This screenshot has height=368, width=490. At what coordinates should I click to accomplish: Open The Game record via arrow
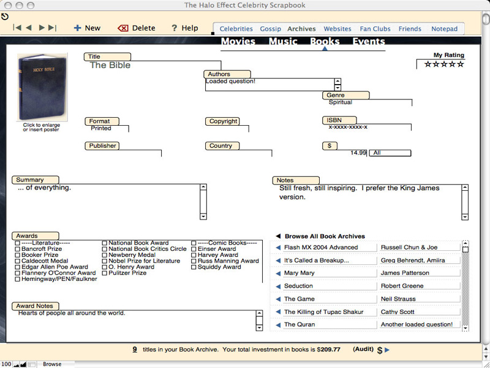[278, 299]
